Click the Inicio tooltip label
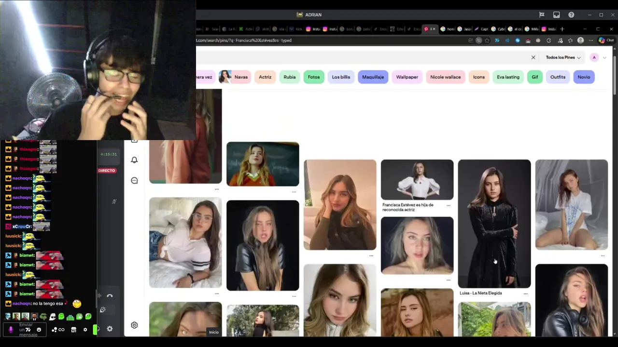618x347 pixels. click(x=214, y=332)
